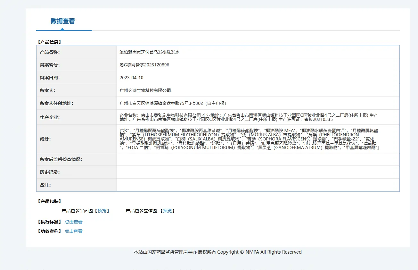418x270 pixels.
Task: Click the 产品名称 row label
Action: [x=50, y=52]
